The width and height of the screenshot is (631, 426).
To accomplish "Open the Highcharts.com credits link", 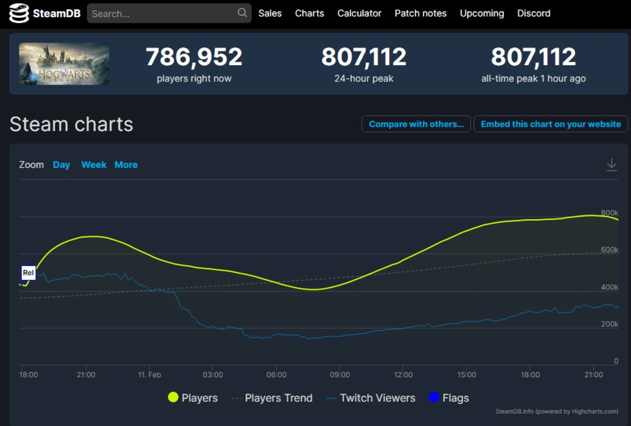I will 557,411.
